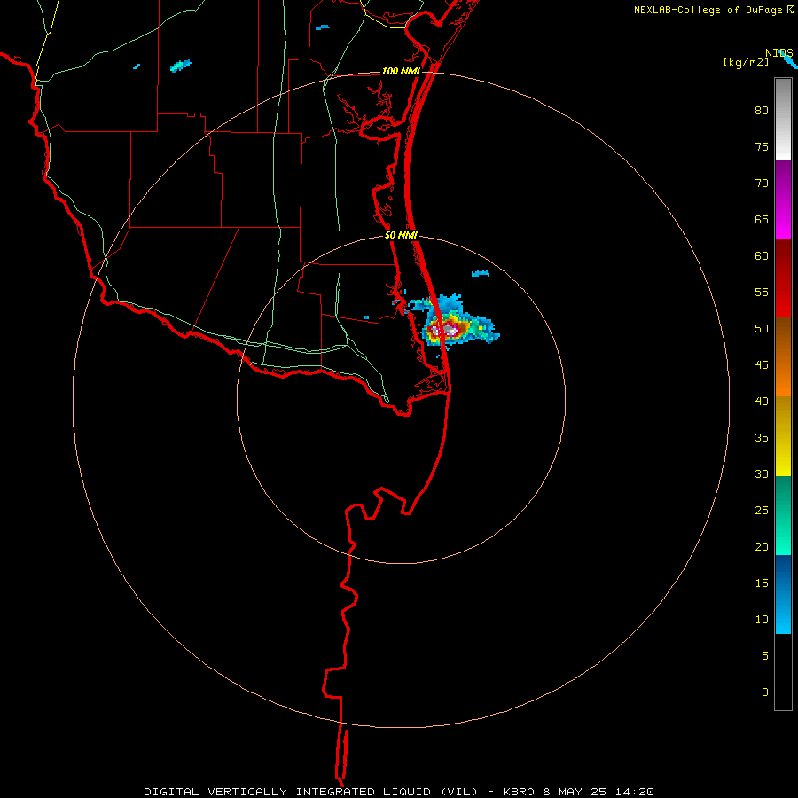Click the 10 value on the color scale
Screen dimensions: 798x798
[762, 620]
